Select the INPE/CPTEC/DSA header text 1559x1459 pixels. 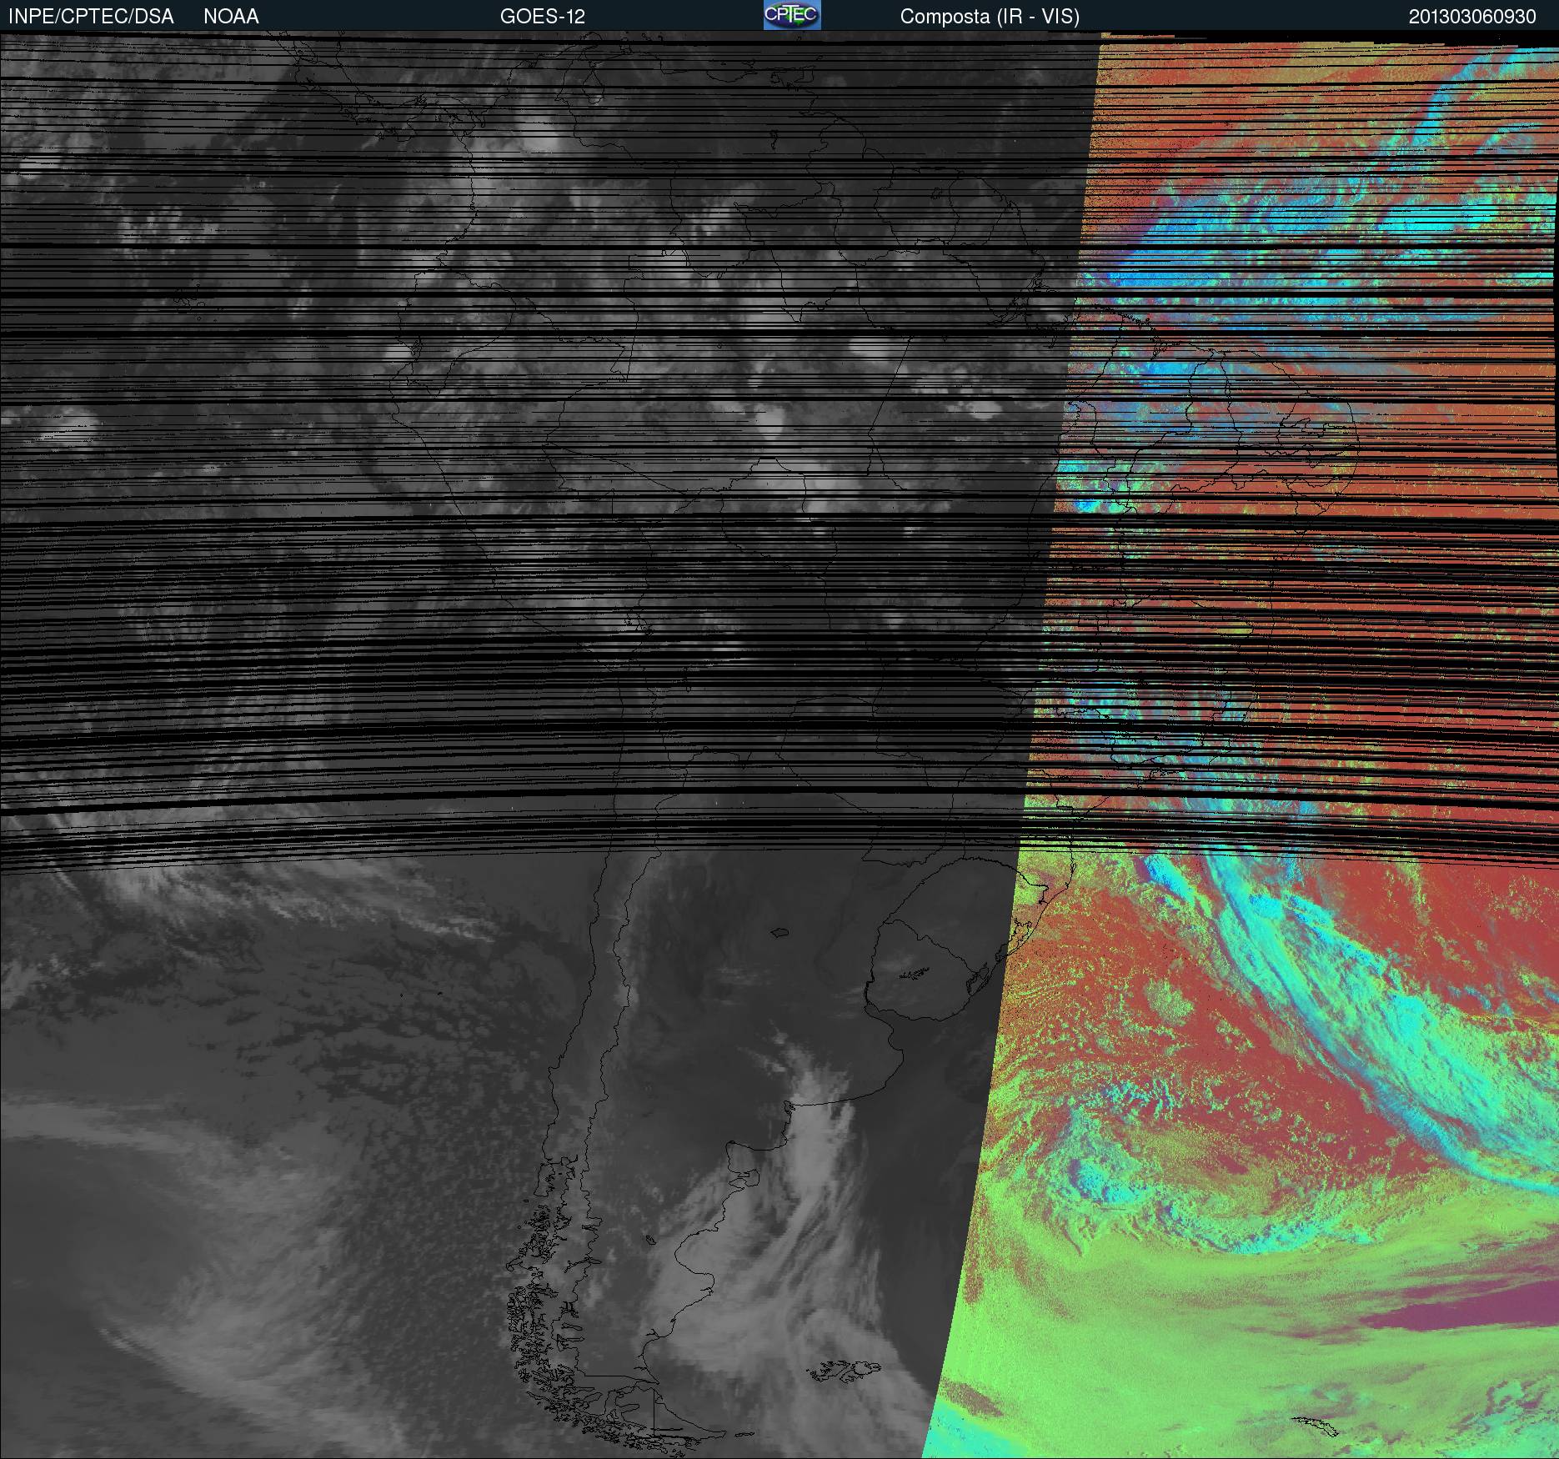91,17
